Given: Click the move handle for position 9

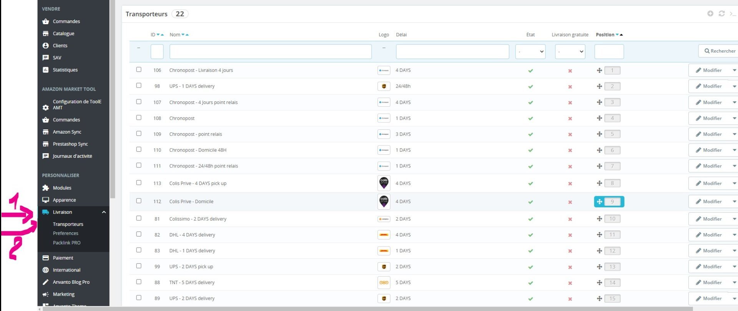Looking at the screenshot, I should coord(599,202).
